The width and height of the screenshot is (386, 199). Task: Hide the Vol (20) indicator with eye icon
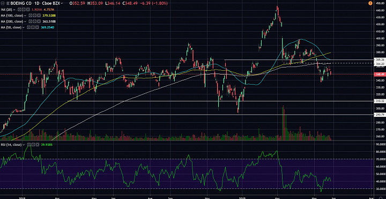click(x=19, y=10)
